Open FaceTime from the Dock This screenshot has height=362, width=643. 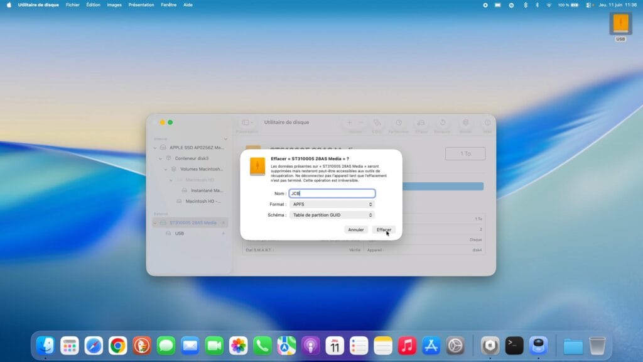coord(214,346)
